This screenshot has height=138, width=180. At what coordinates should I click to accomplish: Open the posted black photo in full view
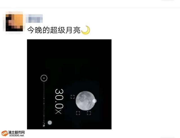click(x=69, y=84)
